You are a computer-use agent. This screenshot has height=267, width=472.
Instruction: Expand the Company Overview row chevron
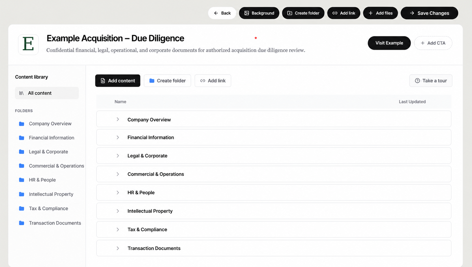[118, 119]
